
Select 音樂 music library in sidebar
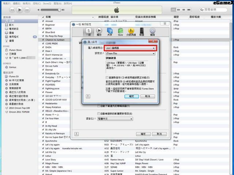coord(20,21)
